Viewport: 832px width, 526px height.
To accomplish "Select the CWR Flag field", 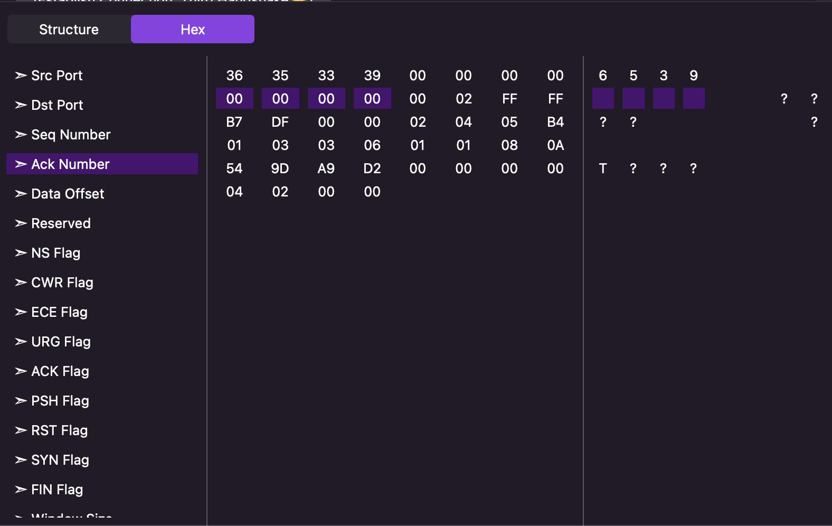I will 102,283.
